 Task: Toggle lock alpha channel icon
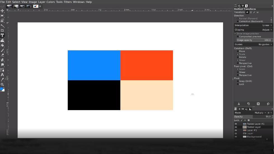249,120
